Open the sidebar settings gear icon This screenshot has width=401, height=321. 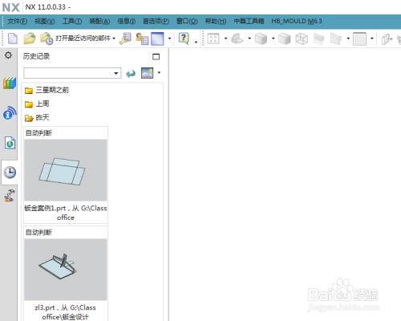coord(9,55)
